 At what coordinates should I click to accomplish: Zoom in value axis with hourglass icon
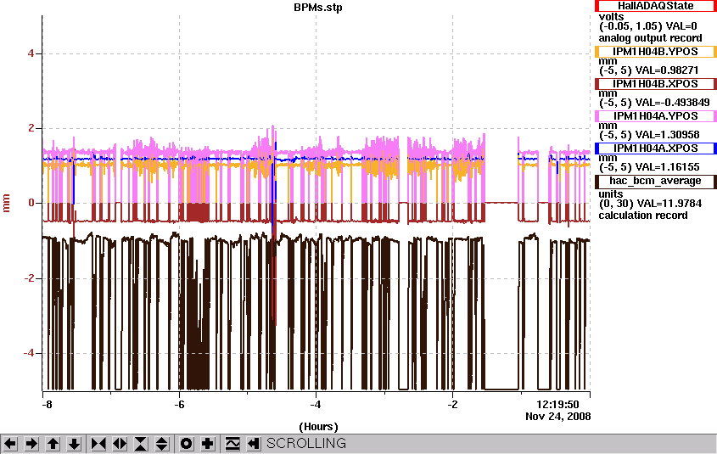tap(141, 444)
